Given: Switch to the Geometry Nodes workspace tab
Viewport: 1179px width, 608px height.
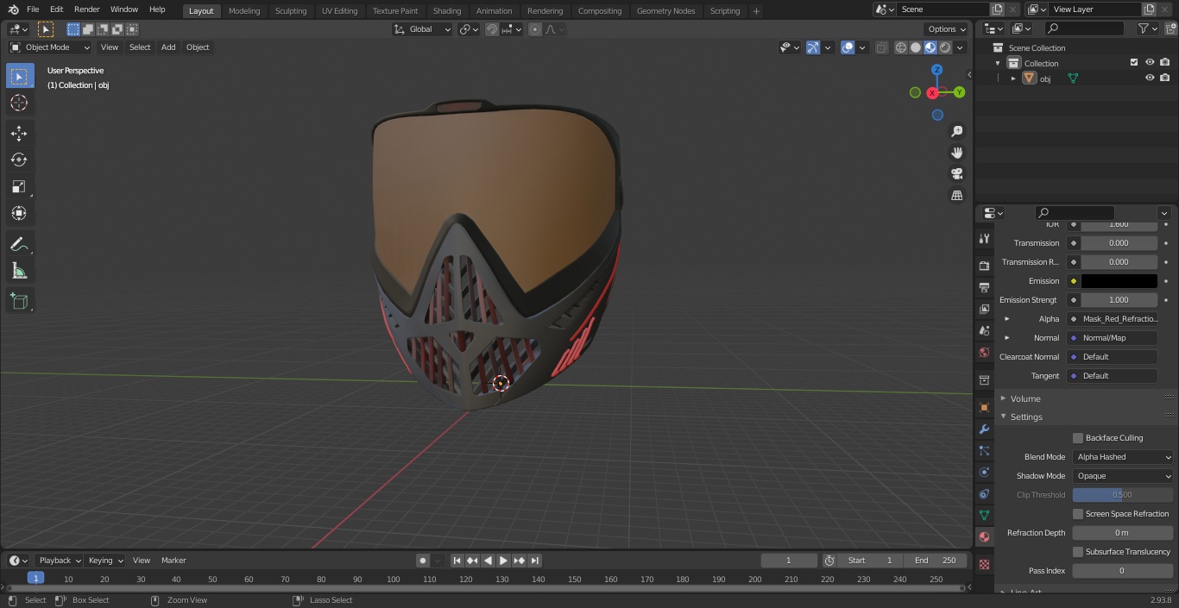Looking at the screenshot, I should tap(665, 10).
